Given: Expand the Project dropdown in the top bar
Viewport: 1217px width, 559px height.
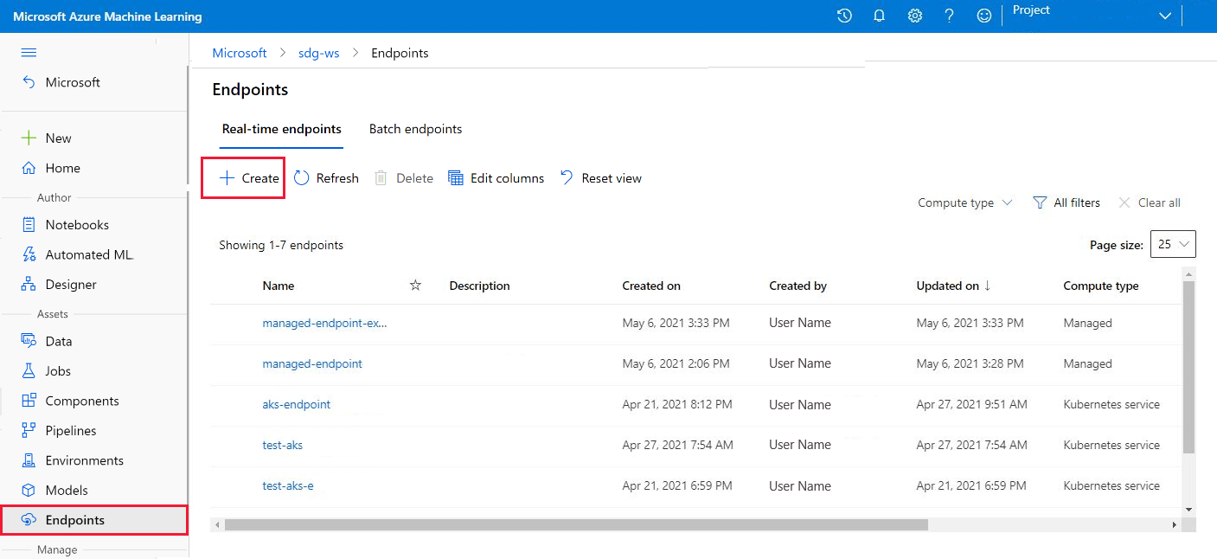Looking at the screenshot, I should 1164,15.
